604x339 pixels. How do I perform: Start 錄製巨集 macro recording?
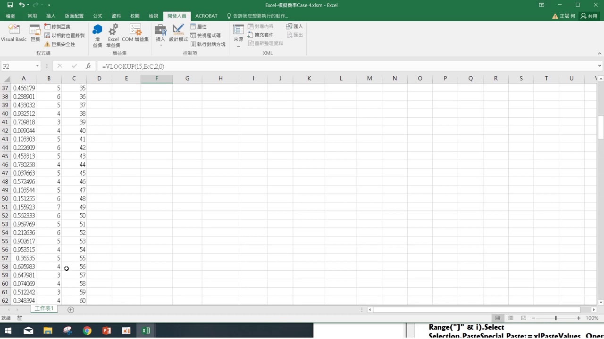coord(58,27)
